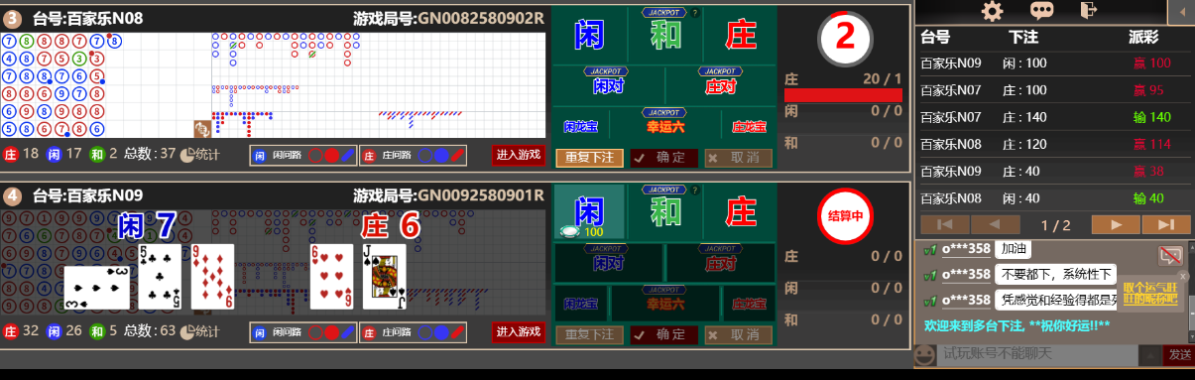Go to last page of bet history
Image resolution: width=1195 pixels, height=380 pixels.
pyautogui.click(x=1166, y=224)
